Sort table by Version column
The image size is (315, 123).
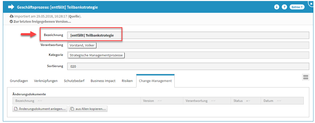pyautogui.click(x=159, y=101)
